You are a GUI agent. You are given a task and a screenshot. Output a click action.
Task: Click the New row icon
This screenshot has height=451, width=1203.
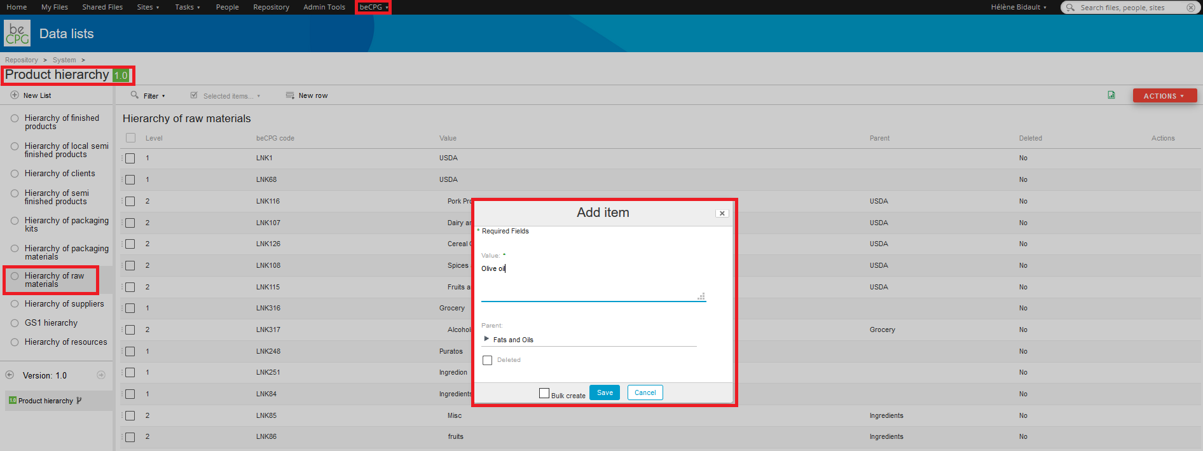[290, 95]
